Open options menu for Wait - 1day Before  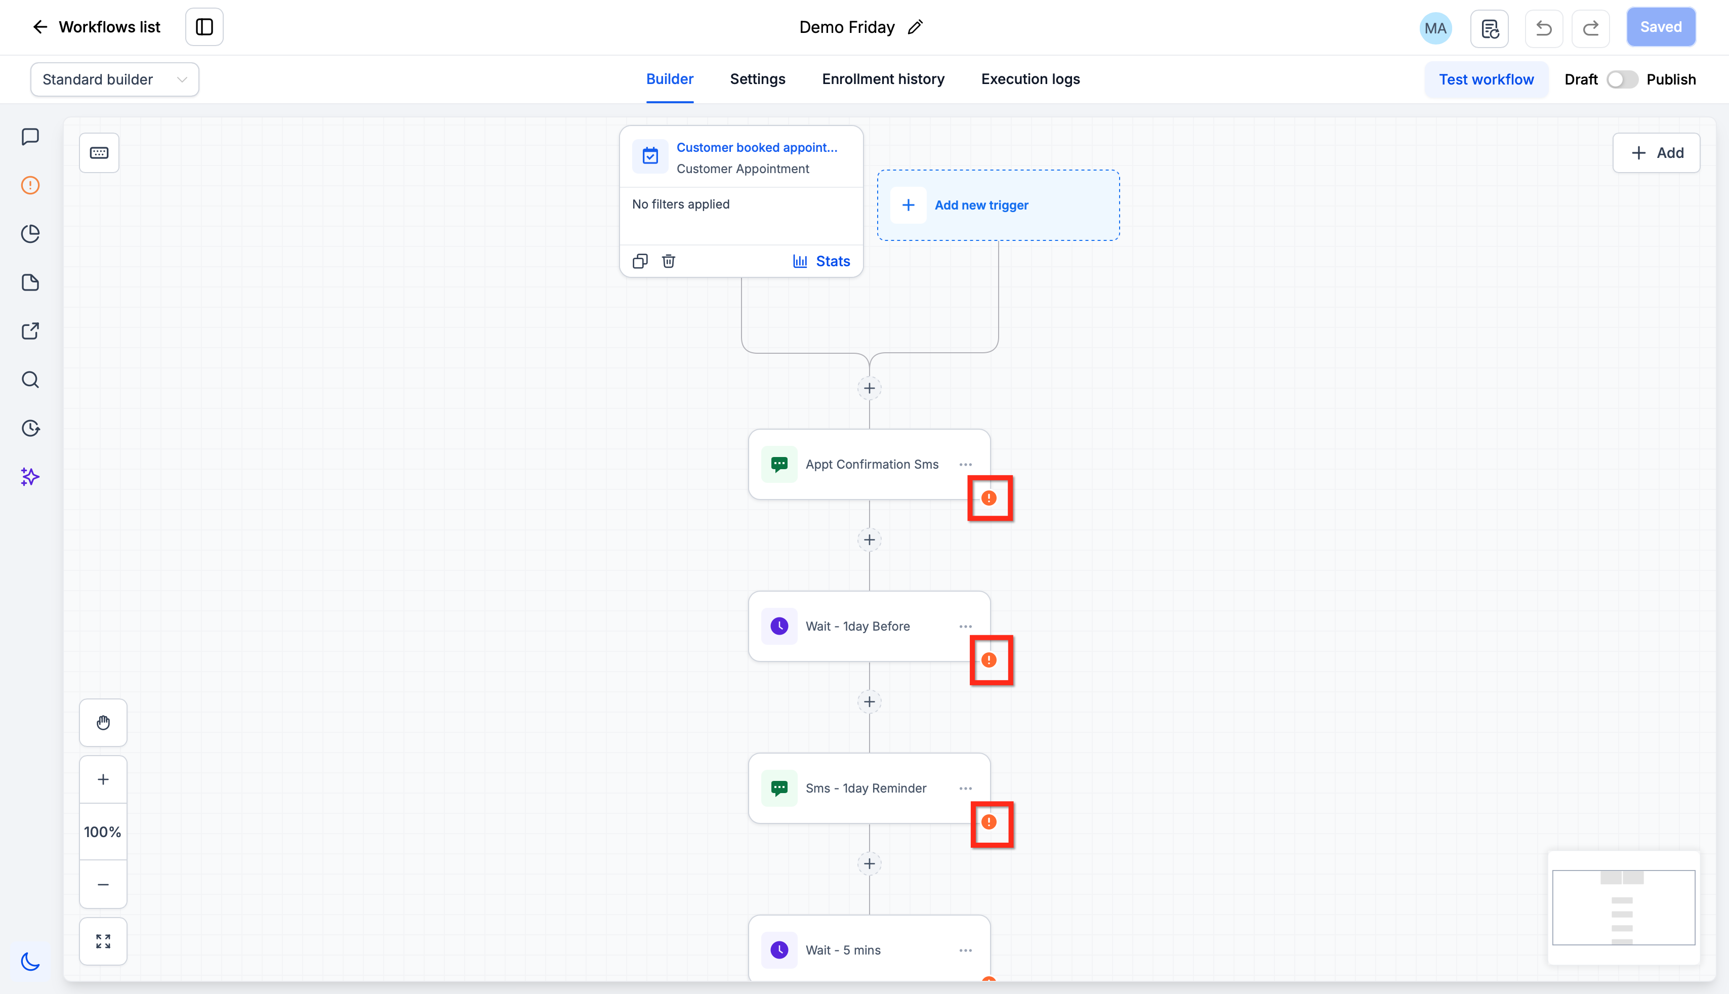pyautogui.click(x=965, y=626)
